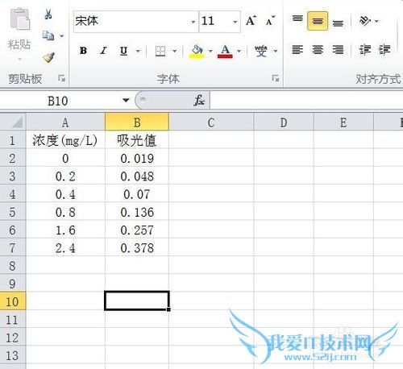Increase the cell indent
This screenshot has height=369, width=403.
[x=384, y=50]
